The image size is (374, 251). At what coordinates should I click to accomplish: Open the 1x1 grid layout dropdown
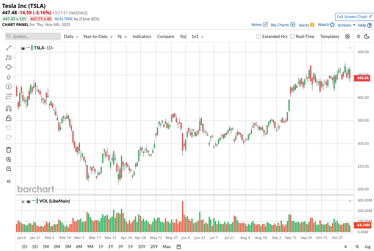(x=198, y=36)
